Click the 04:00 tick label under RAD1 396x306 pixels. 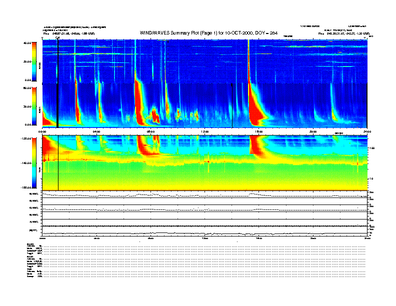coord(96,131)
